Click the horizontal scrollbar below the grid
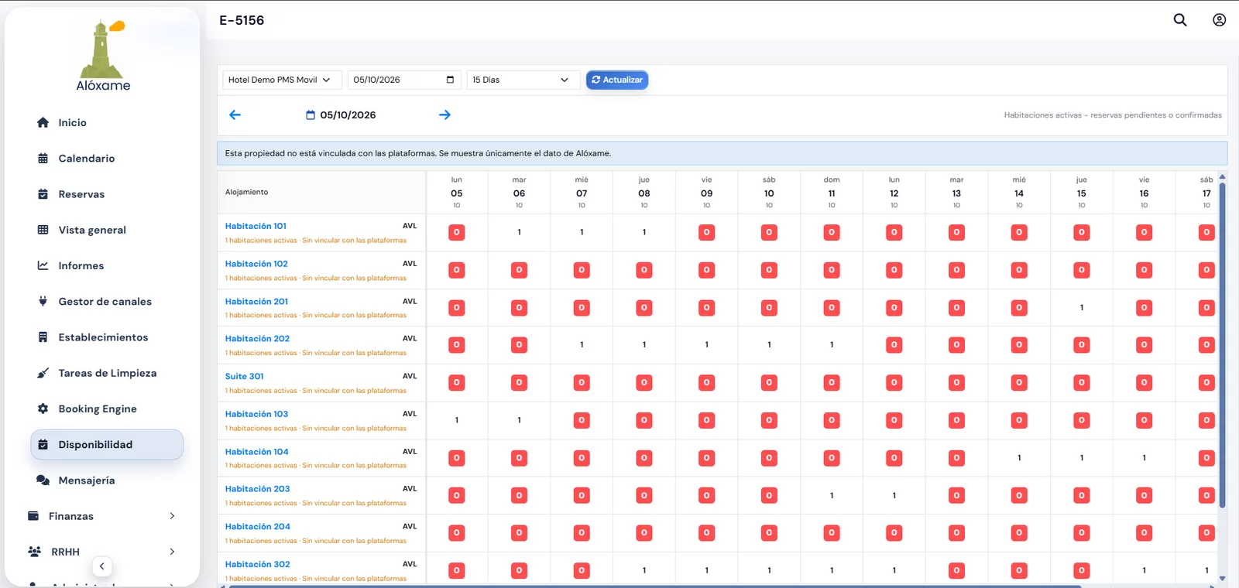This screenshot has height=588, width=1239. click(654, 586)
